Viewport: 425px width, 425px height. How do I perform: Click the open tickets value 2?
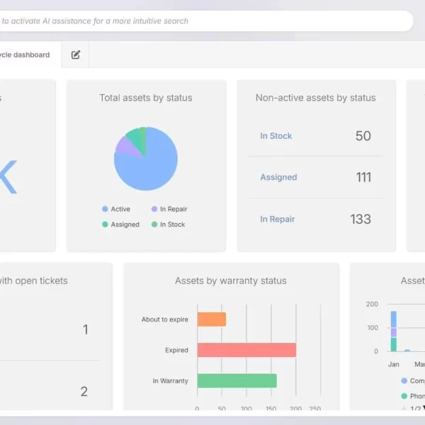(84, 392)
